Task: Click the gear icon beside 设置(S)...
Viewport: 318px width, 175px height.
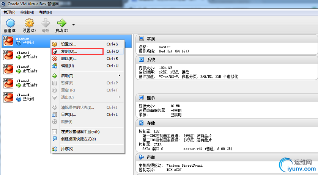Action: (55, 44)
